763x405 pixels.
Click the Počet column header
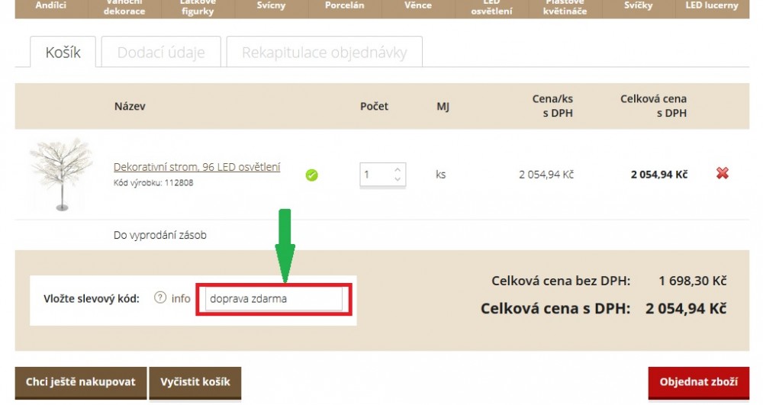(x=374, y=106)
